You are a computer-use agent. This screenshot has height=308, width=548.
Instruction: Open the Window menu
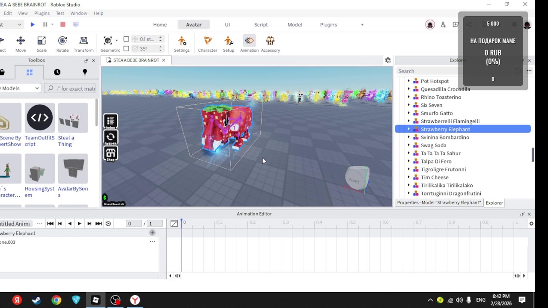click(79, 13)
